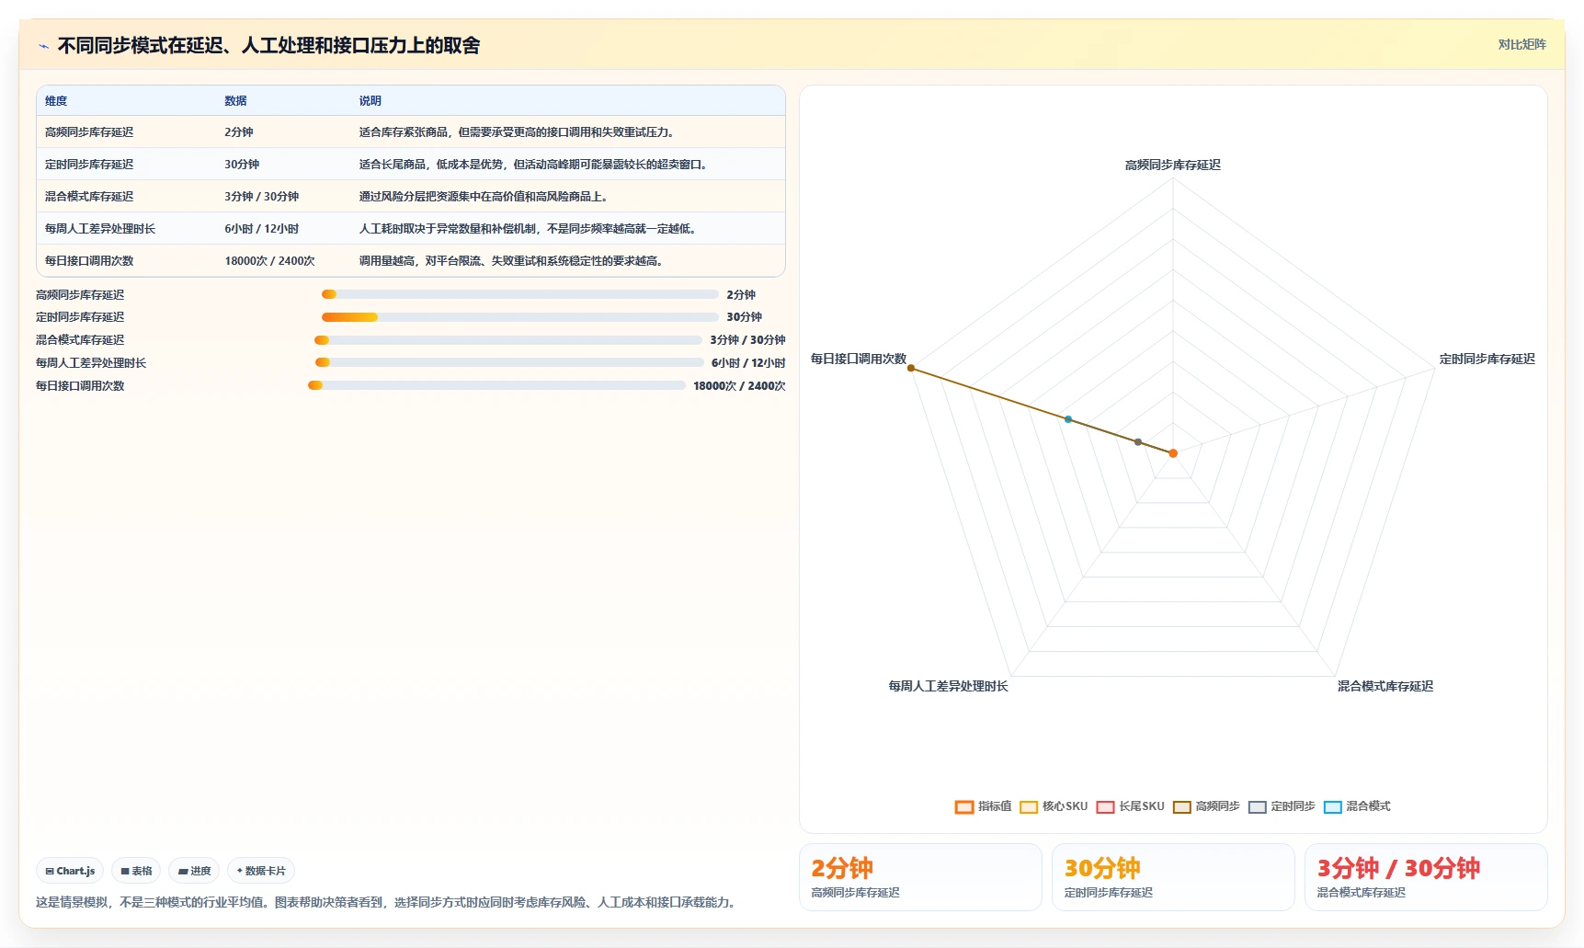Click the progress bar for 每日接口调用次数
The image size is (1584, 948).
pyautogui.click(x=496, y=385)
